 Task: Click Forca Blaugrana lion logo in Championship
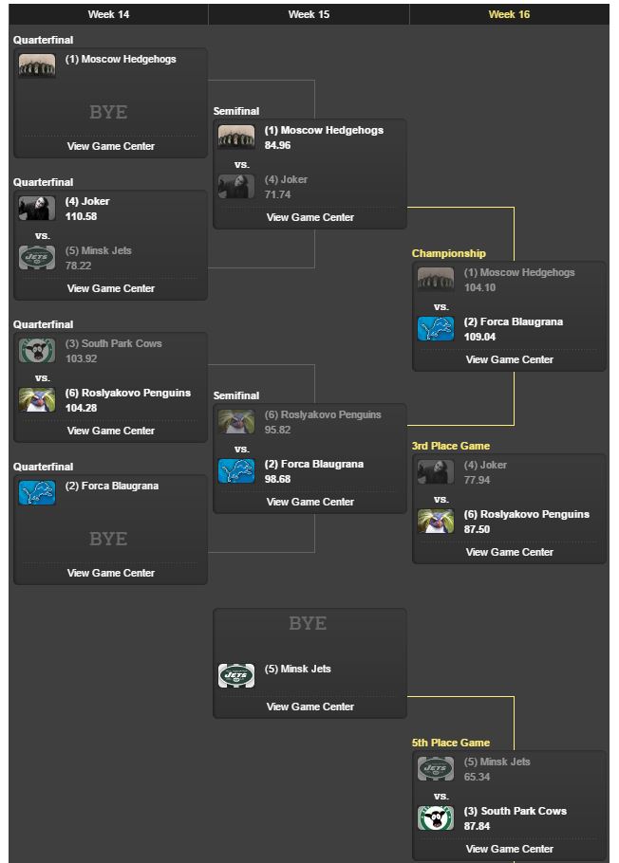point(436,328)
